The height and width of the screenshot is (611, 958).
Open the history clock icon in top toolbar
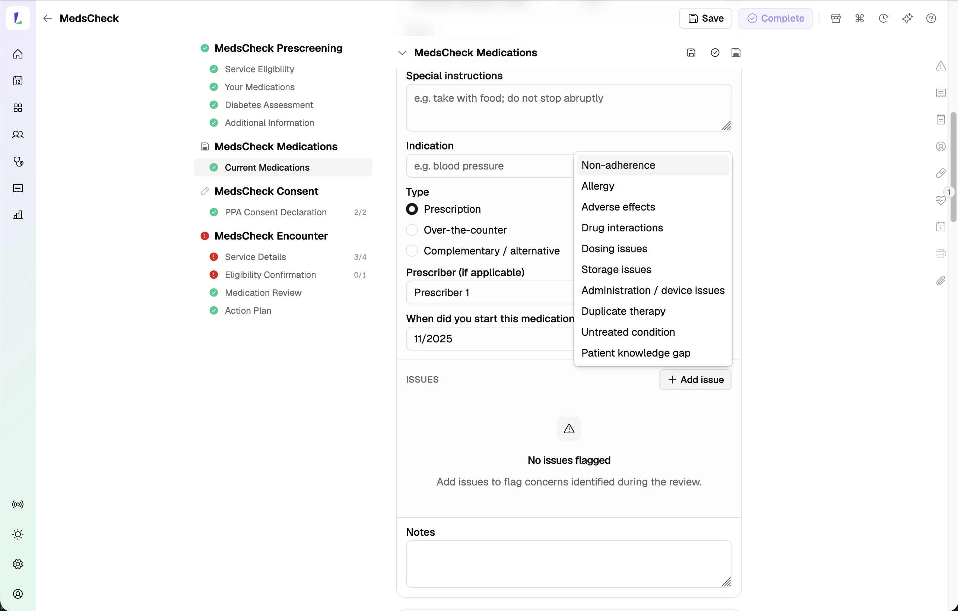(x=884, y=18)
